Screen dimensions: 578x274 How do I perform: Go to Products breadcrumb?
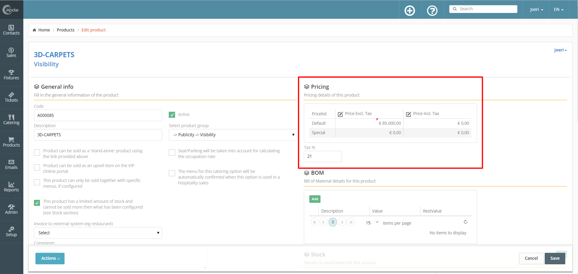[66, 30]
